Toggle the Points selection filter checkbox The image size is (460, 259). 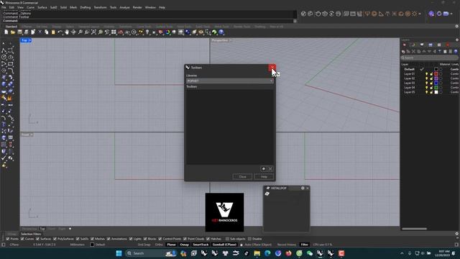[8, 239]
